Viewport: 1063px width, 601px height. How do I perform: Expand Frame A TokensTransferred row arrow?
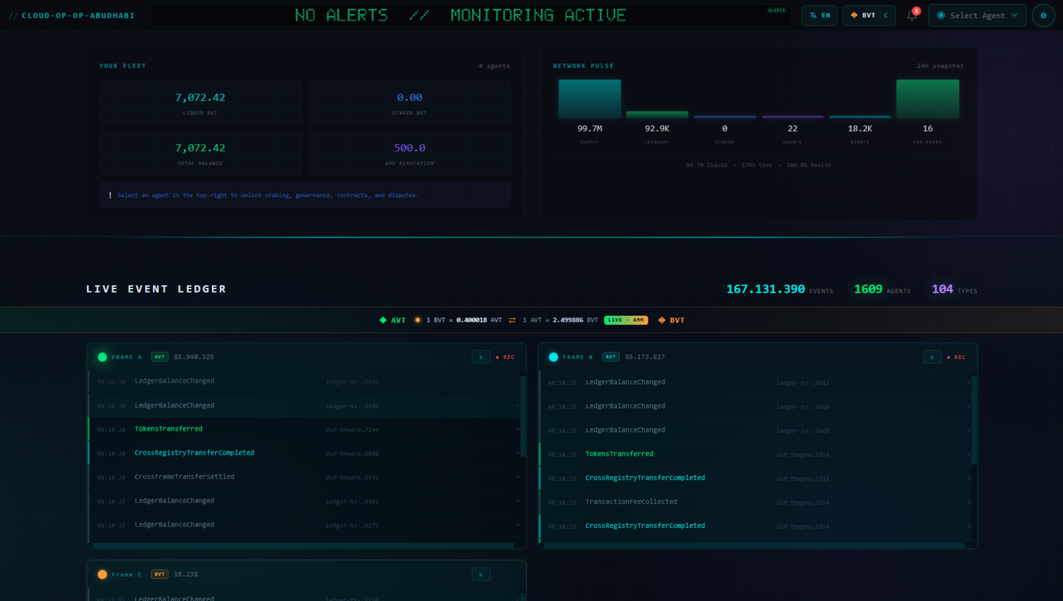pos(518,429)
